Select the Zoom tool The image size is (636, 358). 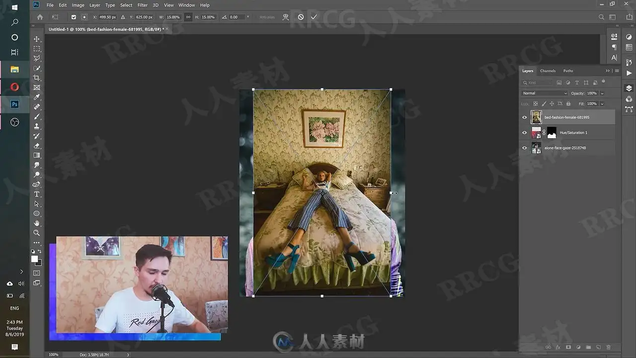[37, 233]
